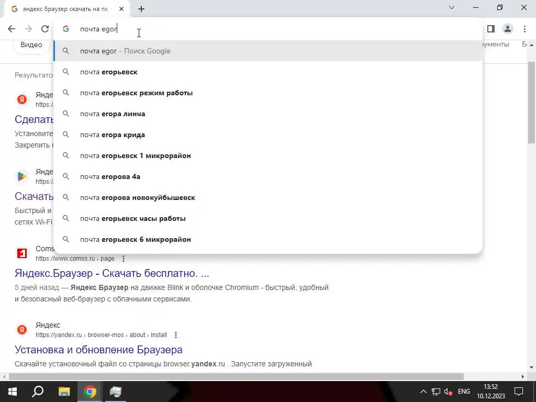Pick suggestion 'почта егорова 4а'
The height and width of the screenshot is (402, 536).
click(268, 177)
